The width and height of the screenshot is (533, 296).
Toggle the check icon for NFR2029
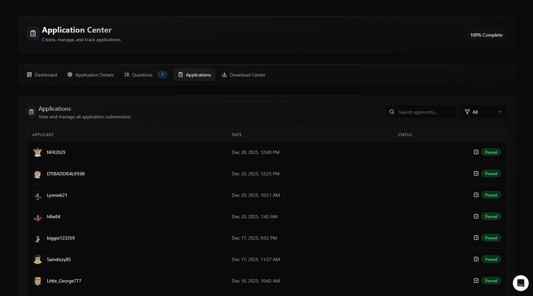(476, 152)
